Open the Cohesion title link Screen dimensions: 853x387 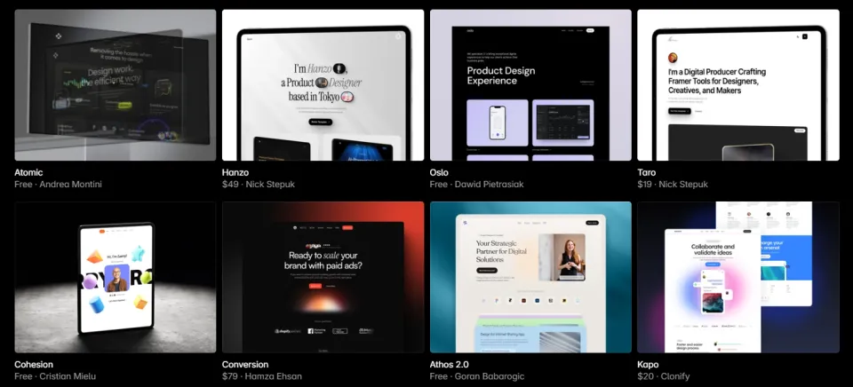34,364
